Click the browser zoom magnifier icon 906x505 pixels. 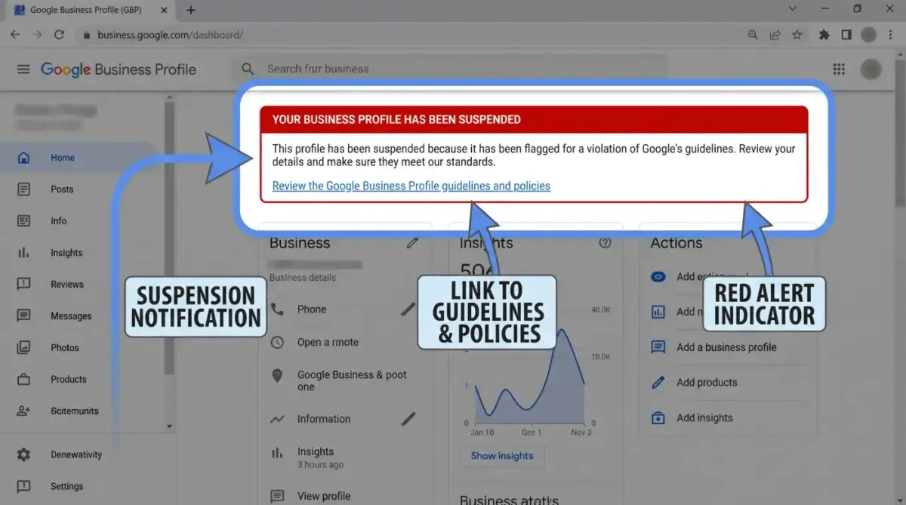(753, 35)
